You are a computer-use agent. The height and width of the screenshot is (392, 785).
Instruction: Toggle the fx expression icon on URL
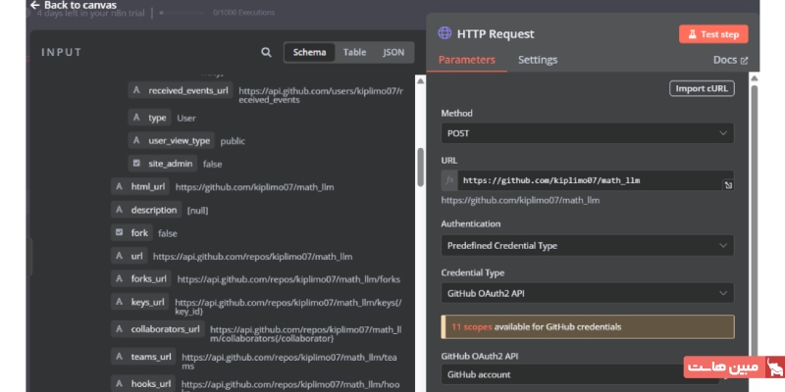(x=449, y=180)
